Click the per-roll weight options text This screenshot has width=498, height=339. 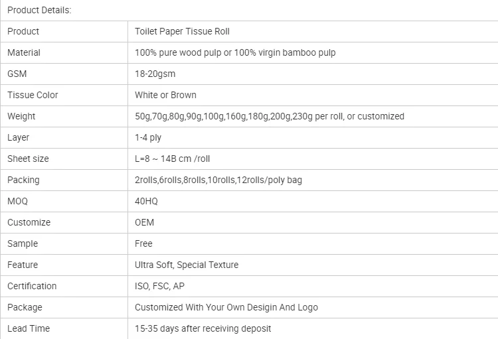coord(269,116)
